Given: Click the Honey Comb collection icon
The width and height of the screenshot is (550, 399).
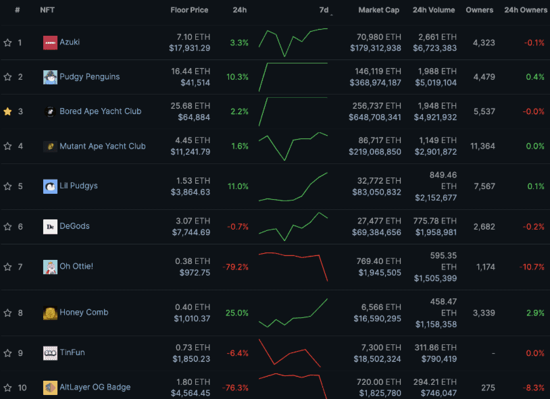Looking at the screenshot, I should coord(50,313).
